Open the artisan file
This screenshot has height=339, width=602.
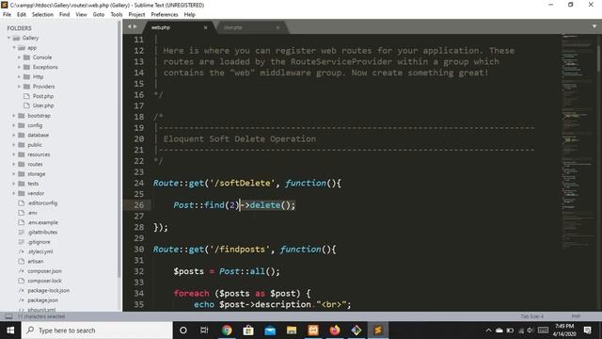coord(35,262)
